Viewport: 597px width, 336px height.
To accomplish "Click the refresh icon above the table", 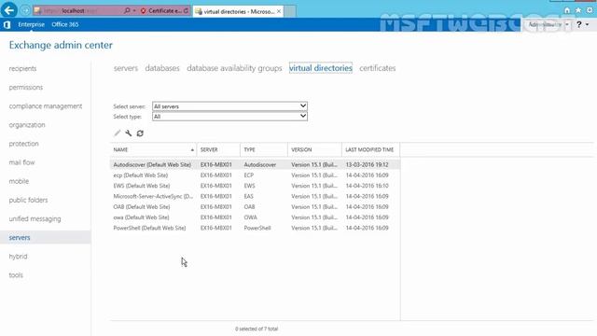I will [x=140, y=133].
